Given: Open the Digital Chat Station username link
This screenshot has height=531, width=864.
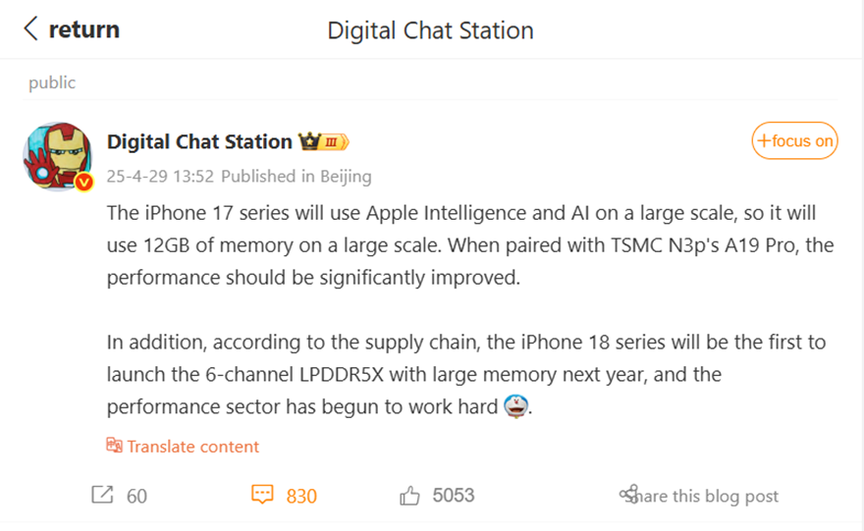Looking at the screenshot, I should coord(199,141).
